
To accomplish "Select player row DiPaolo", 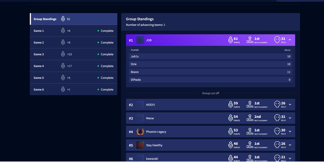I will click(x=211, y=80).
